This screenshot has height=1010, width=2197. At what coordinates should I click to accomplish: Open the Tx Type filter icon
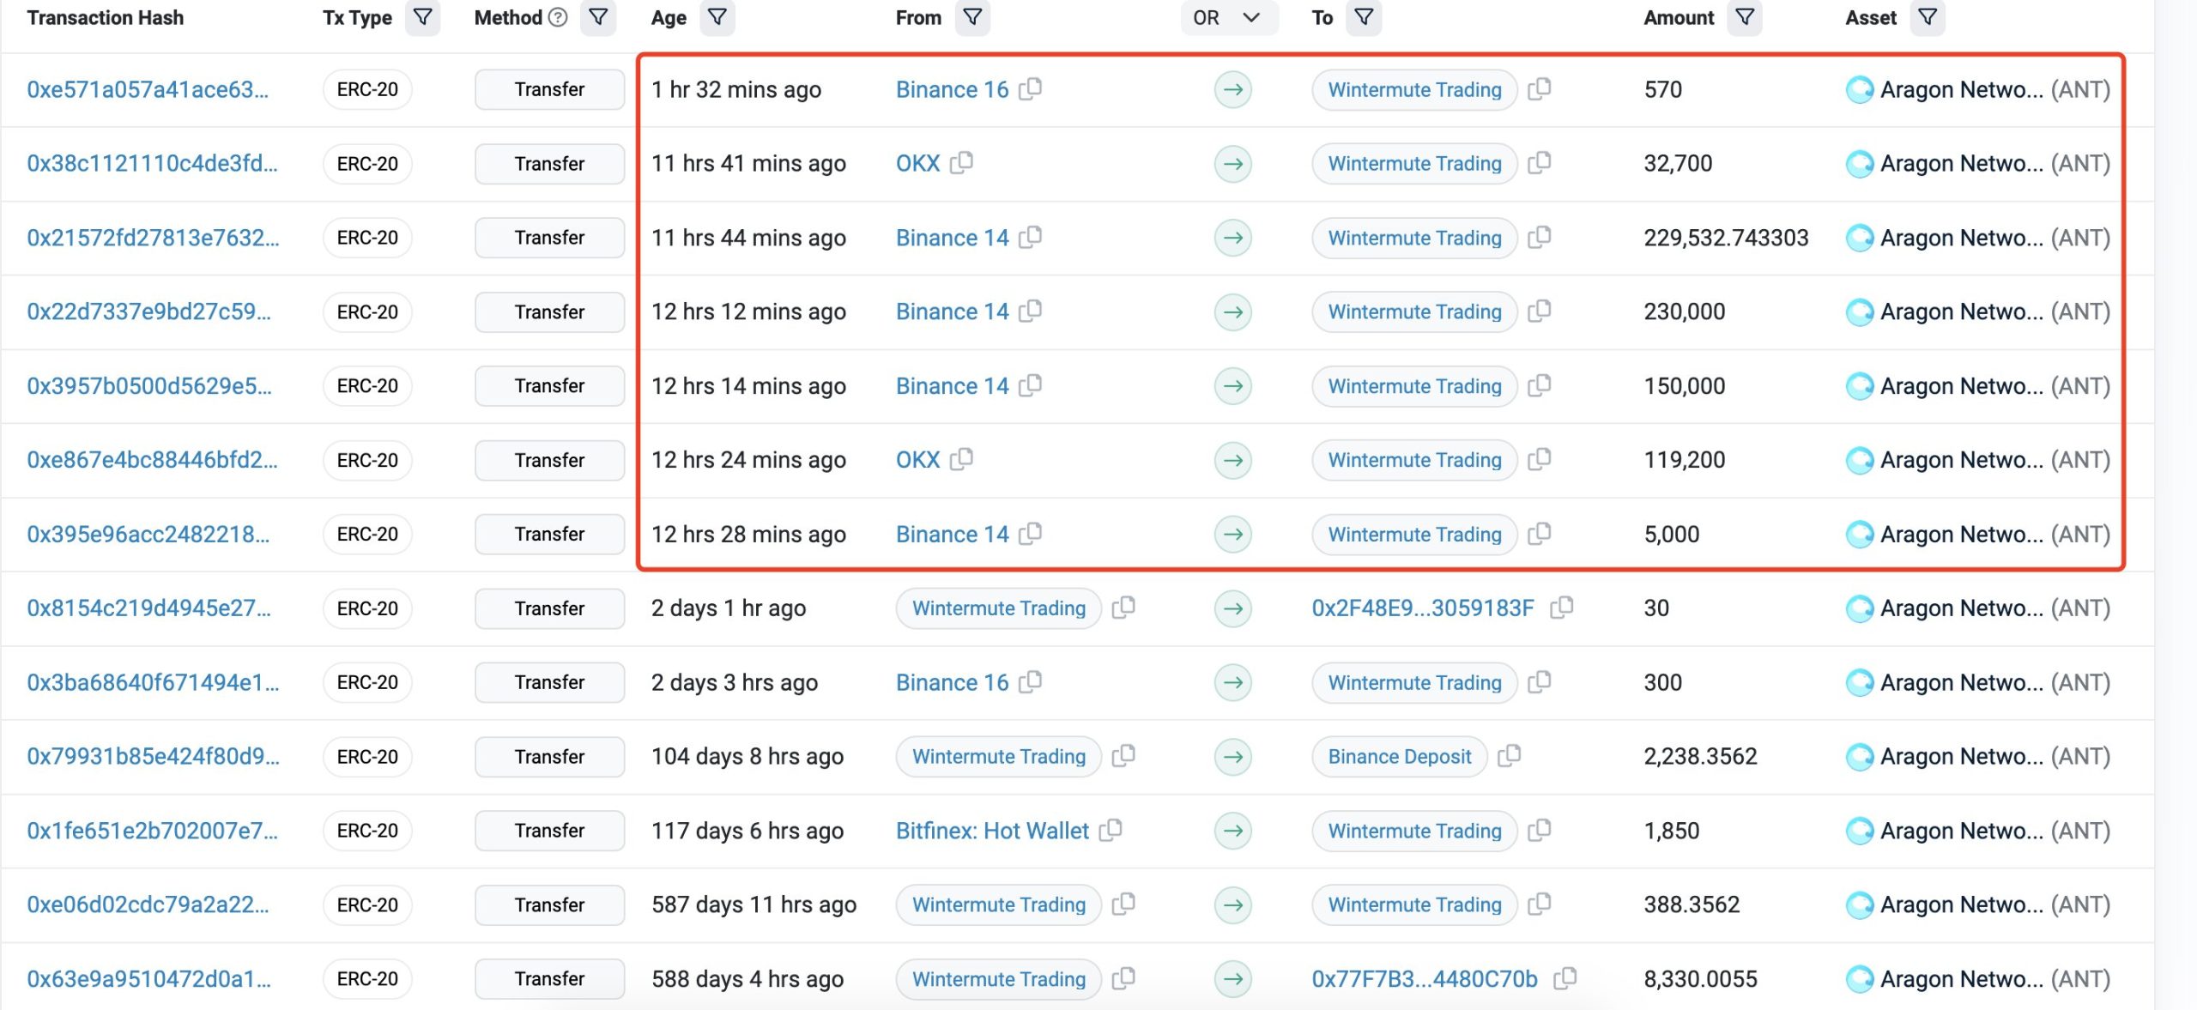pyautogui.click(x=422, y=18)
